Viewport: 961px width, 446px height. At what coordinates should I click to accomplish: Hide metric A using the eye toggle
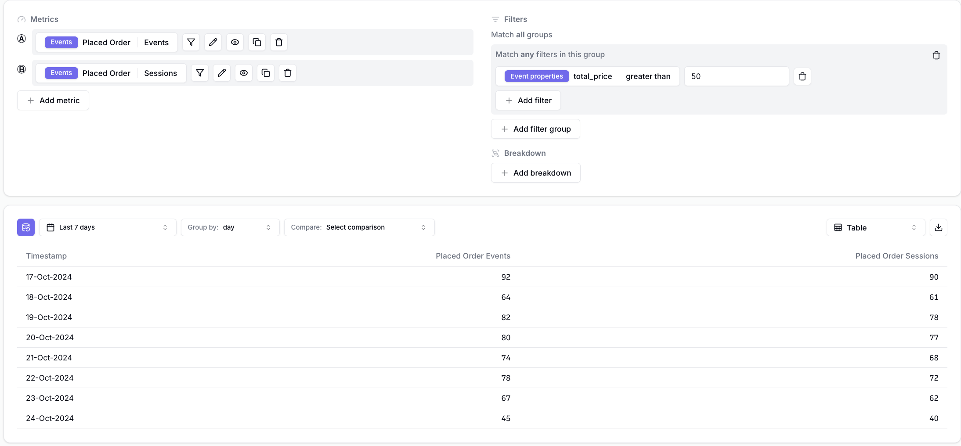(x=235, y=42)
